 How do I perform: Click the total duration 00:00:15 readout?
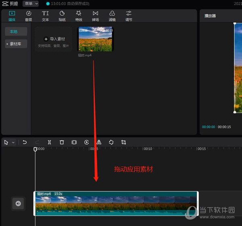pyautogui.click(x=224, y=127)
